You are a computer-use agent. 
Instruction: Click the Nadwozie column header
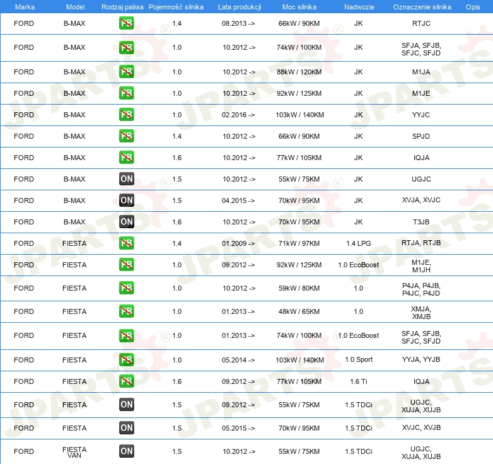coord(359,7)
